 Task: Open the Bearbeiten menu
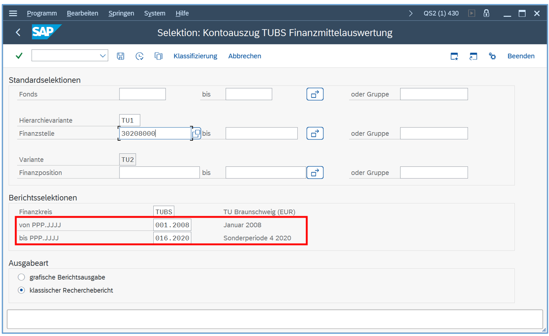click(x=82, y=13)
